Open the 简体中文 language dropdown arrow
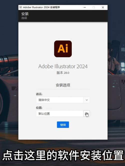125x166 pixels. 86,100
